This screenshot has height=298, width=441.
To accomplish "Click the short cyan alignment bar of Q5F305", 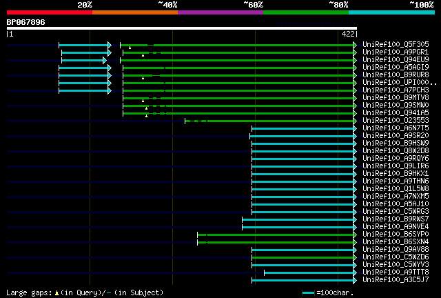I will pos(85,45).
